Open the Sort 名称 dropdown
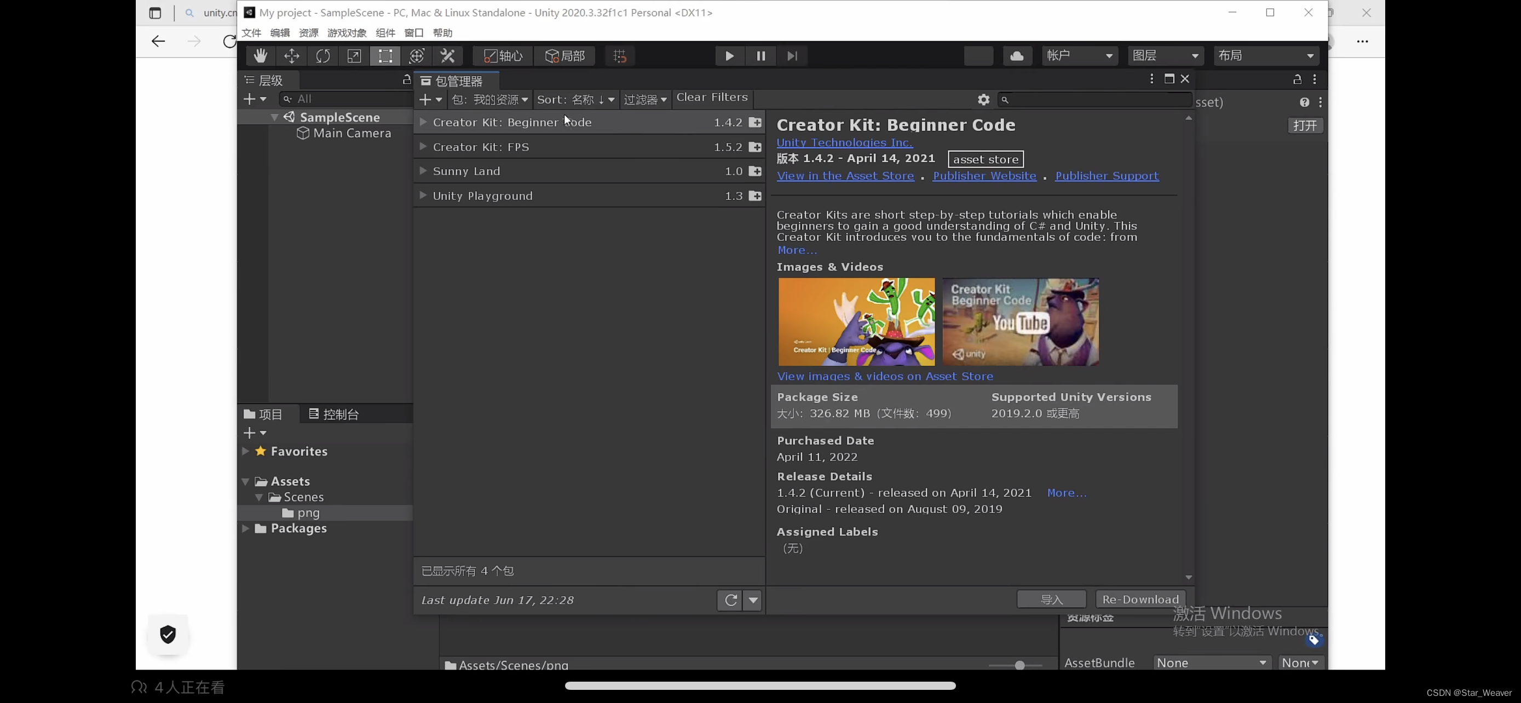 point(575,100)
